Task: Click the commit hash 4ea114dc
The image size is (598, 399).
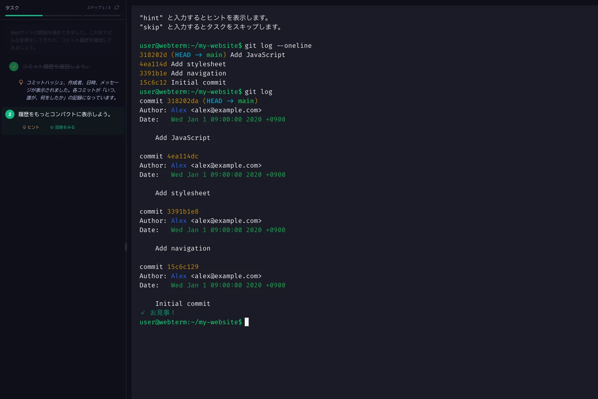Action: [183, 156]
